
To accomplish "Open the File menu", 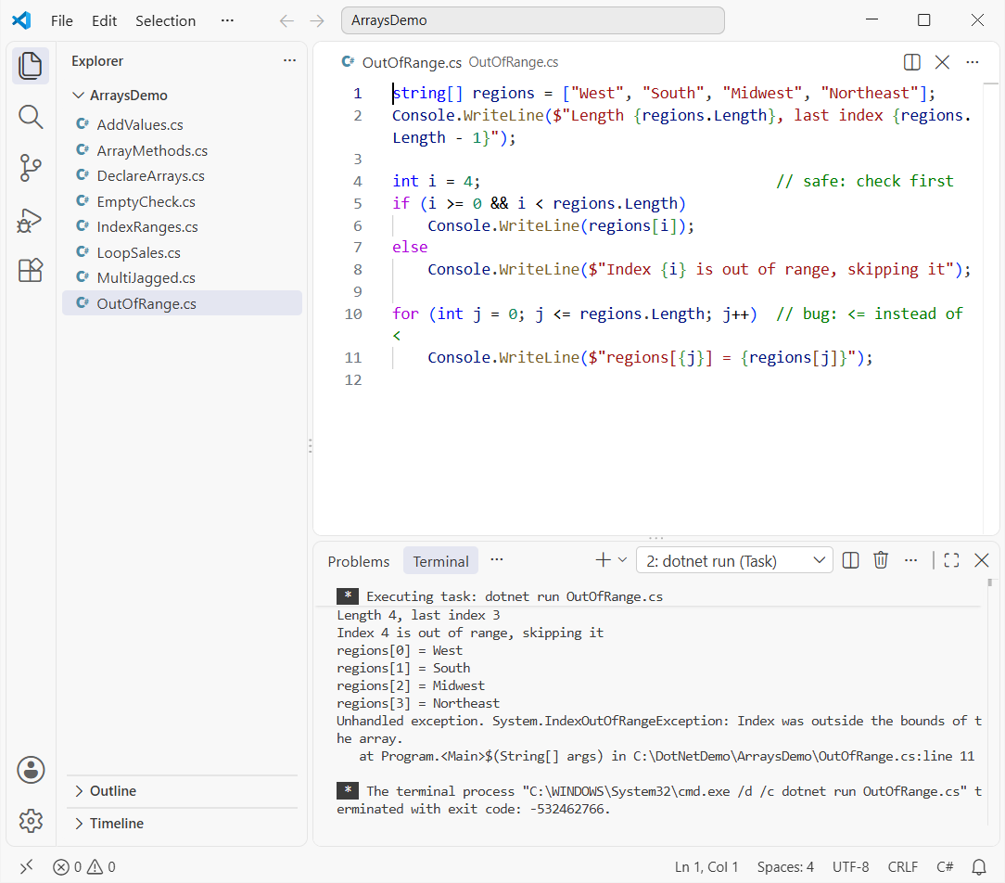I will (x=61, y=20).
